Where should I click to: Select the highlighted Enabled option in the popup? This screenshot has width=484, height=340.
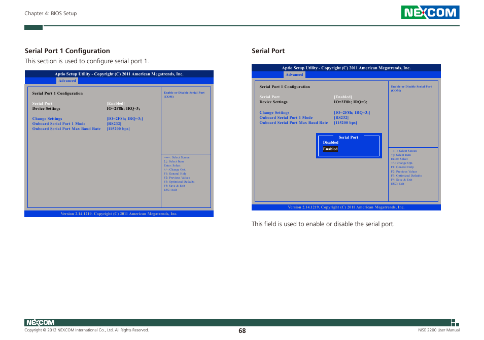click(x=330, y=149)
